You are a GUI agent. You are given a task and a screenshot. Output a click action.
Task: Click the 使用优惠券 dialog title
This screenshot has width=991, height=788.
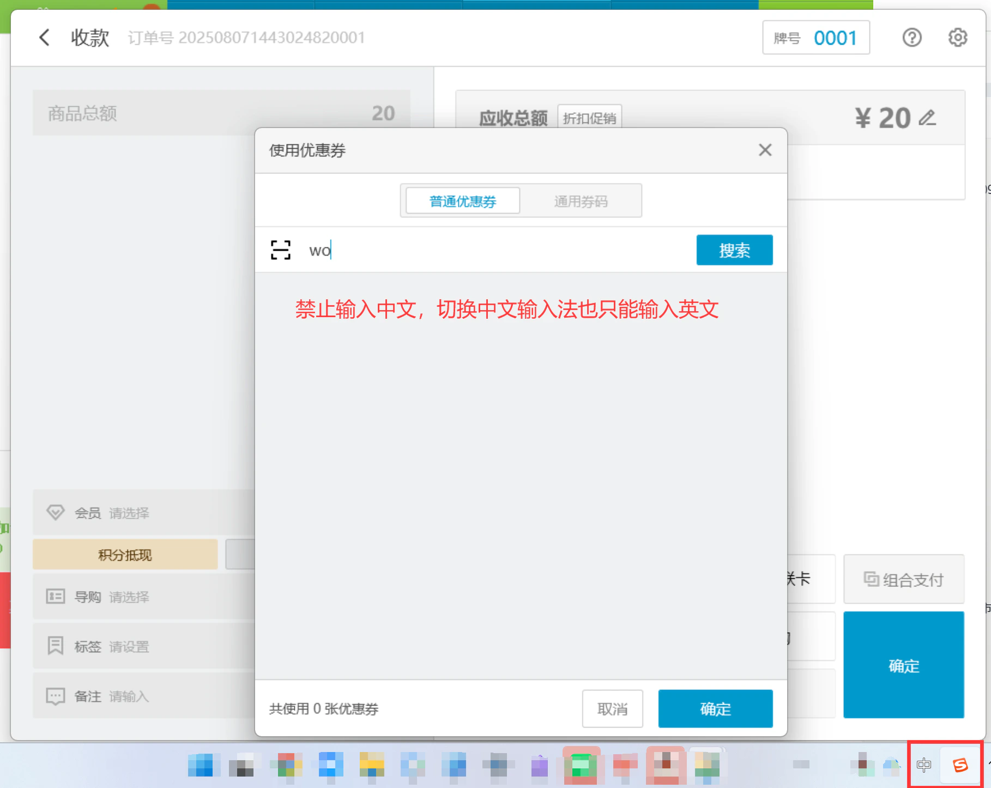307,150
